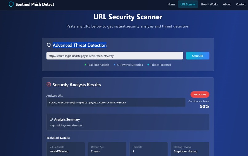Click the Analysis Summary title
The height and width of the screenshot is (156, 248).
point(67,119)
